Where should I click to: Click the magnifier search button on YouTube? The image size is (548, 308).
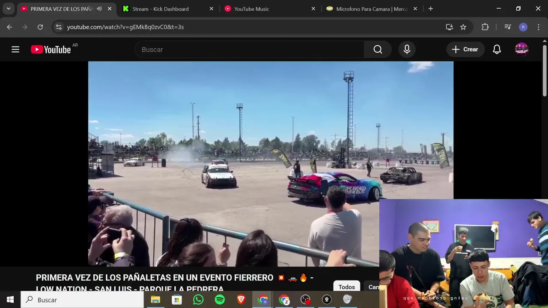coord(378,50)
